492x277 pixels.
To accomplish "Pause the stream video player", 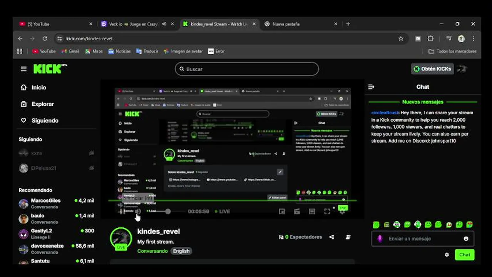I will click(x=122, y=211).
